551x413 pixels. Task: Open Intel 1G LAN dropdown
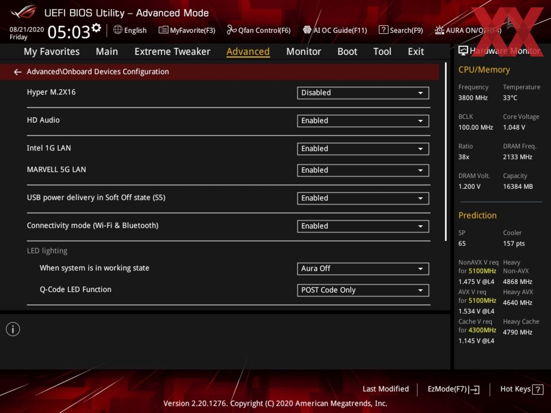(x=363, y=149)
